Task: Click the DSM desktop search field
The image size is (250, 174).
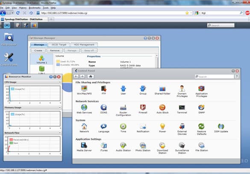Action: 221,25
